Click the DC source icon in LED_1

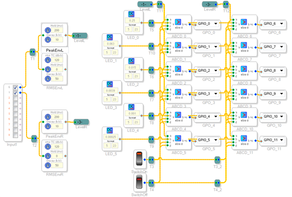(x=110, y=37)
